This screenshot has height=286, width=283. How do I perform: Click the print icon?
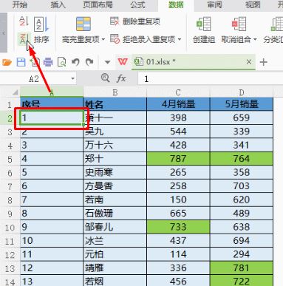coord(48,62)
